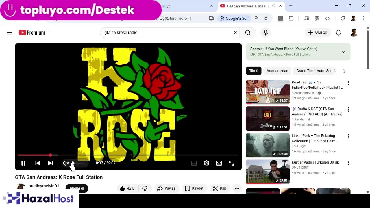The height and width of the screenshot is (208, 370).
Task: Open Chrome extensions puzzle icon
Action: (x=291, y=18)
